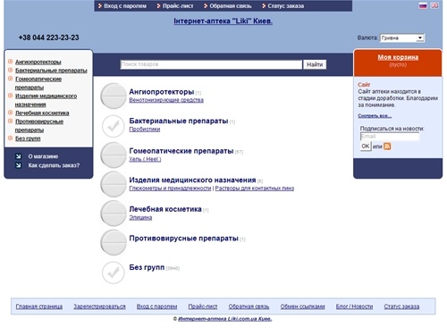447x335 pixels.
Task: Open Бактериальные препараты category heading
Action: point(179,121)
